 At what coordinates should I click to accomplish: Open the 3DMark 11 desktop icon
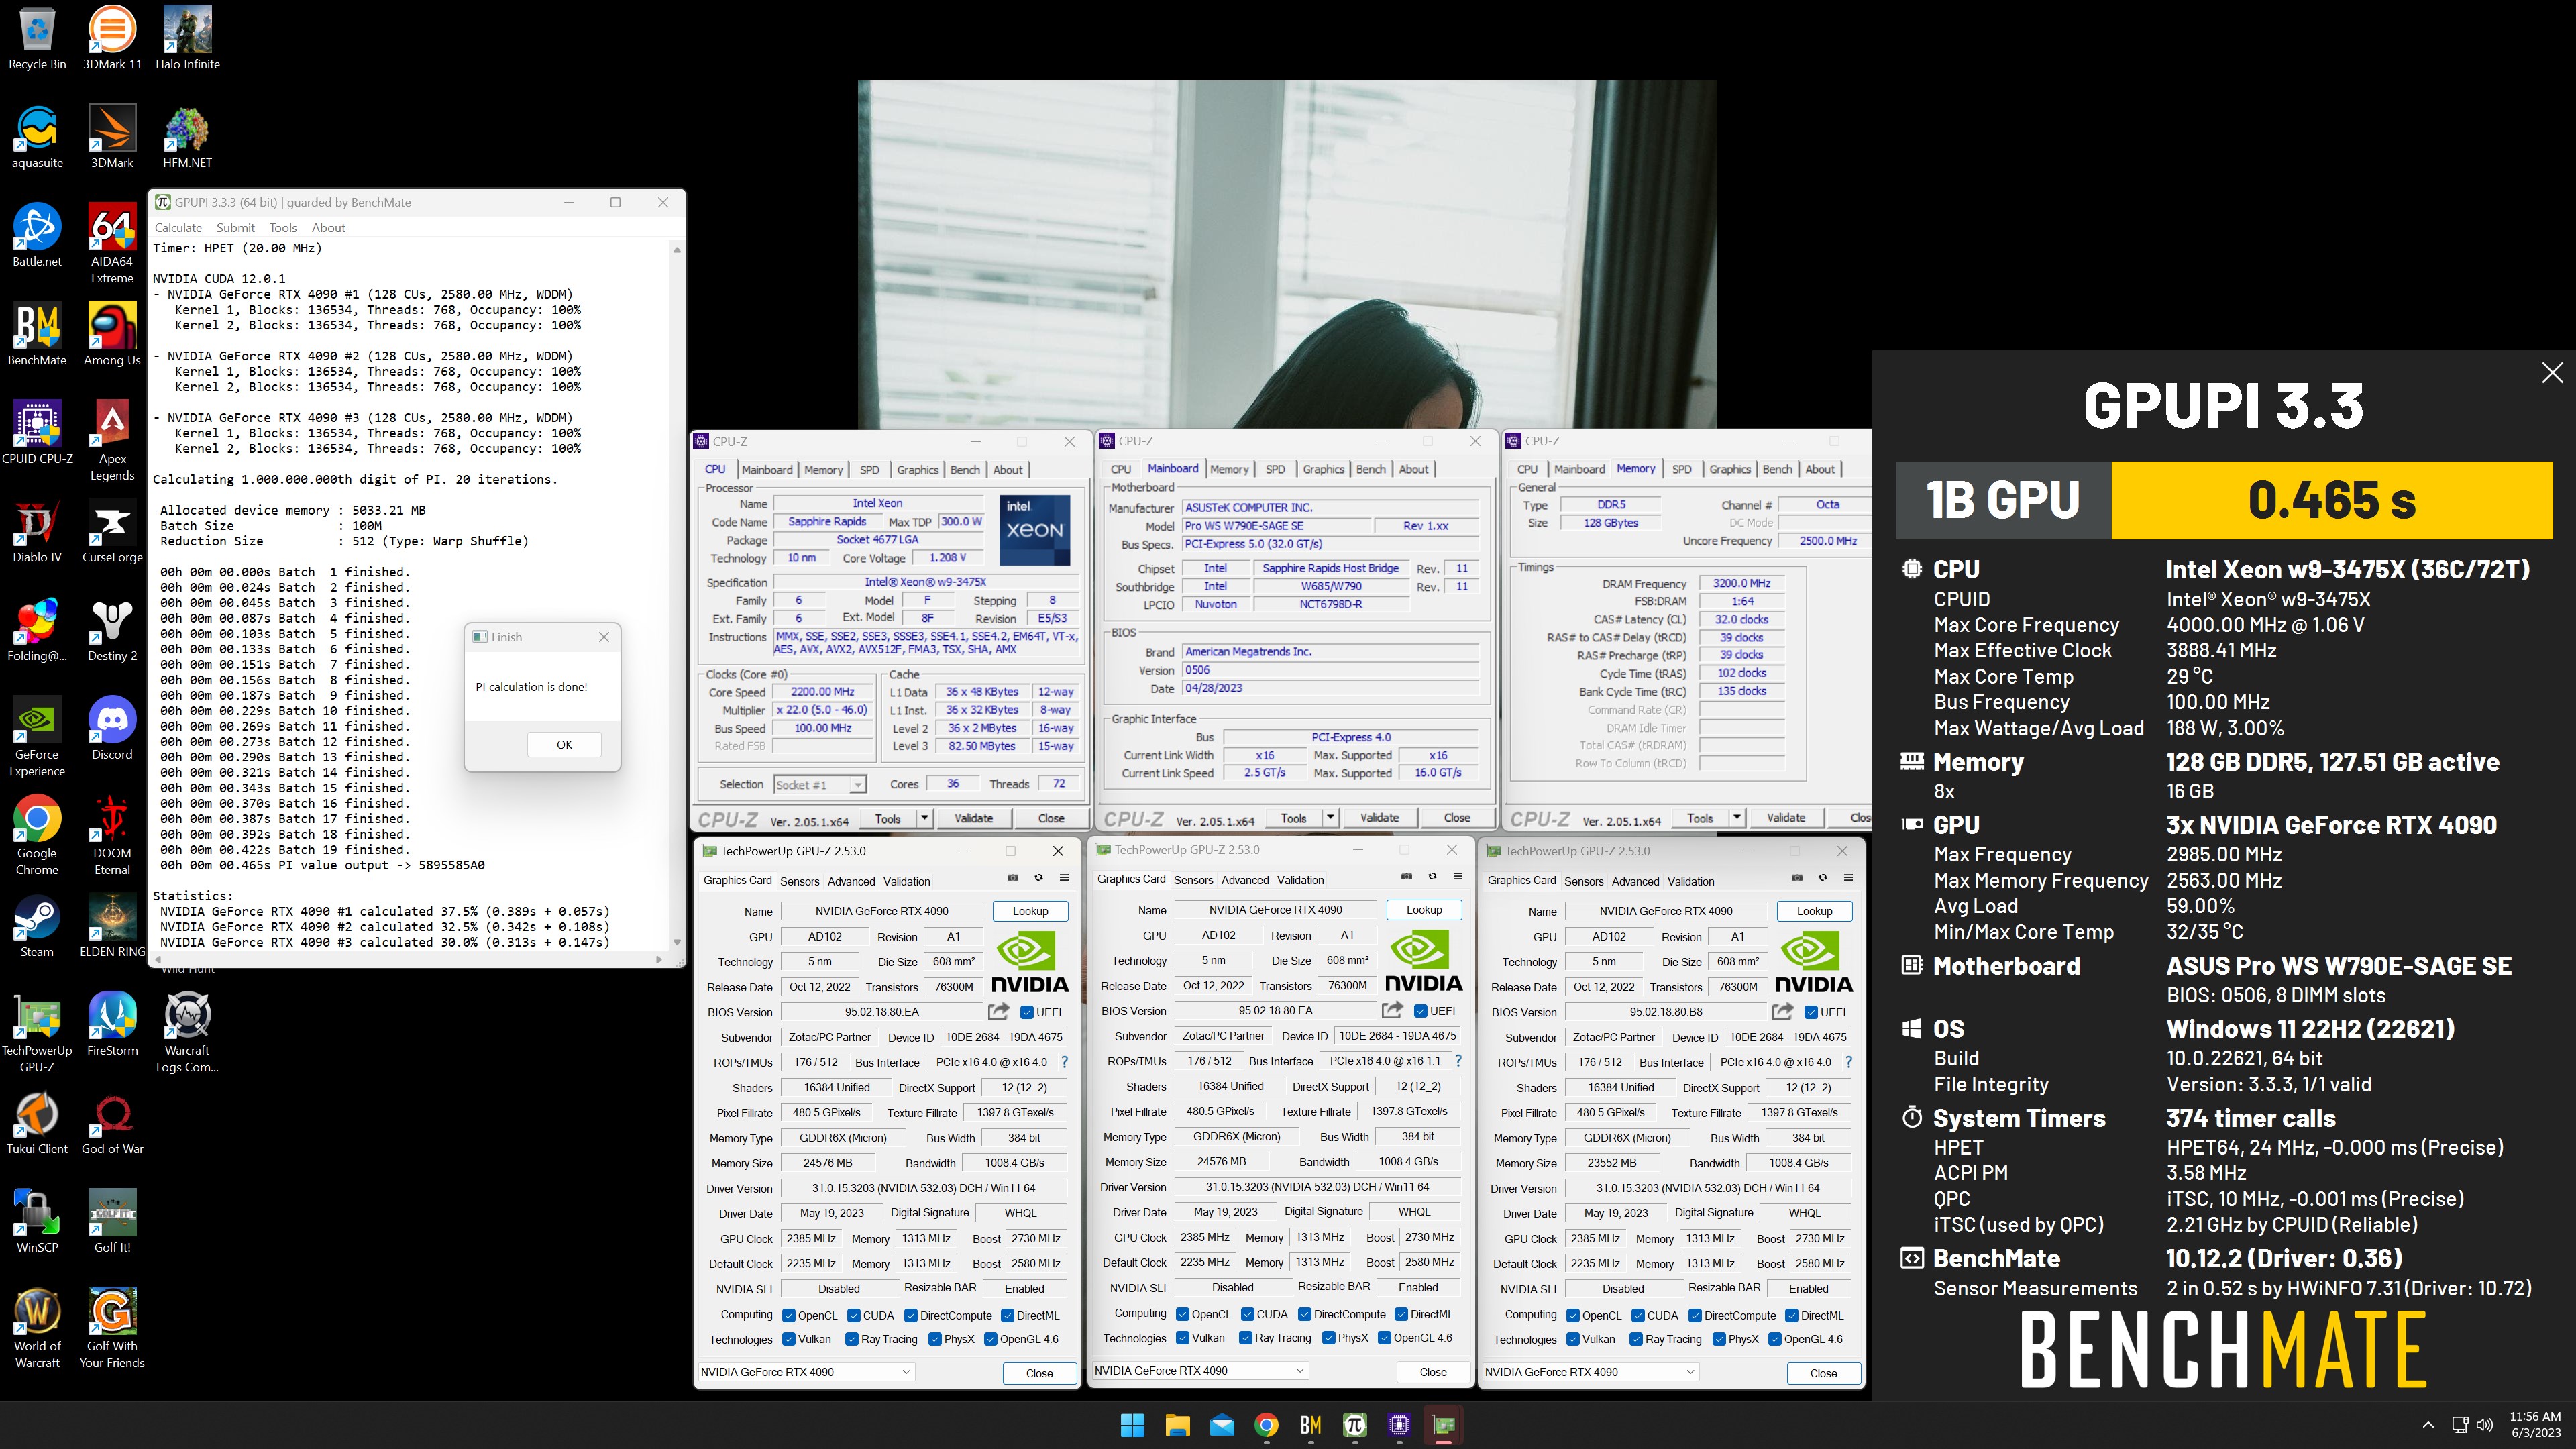tap(112, 38)
